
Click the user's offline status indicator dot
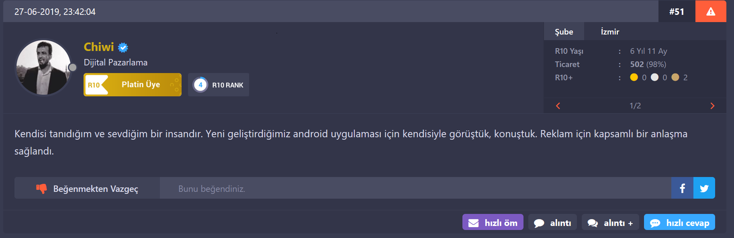pyautogui.click(x=72, y=67)
